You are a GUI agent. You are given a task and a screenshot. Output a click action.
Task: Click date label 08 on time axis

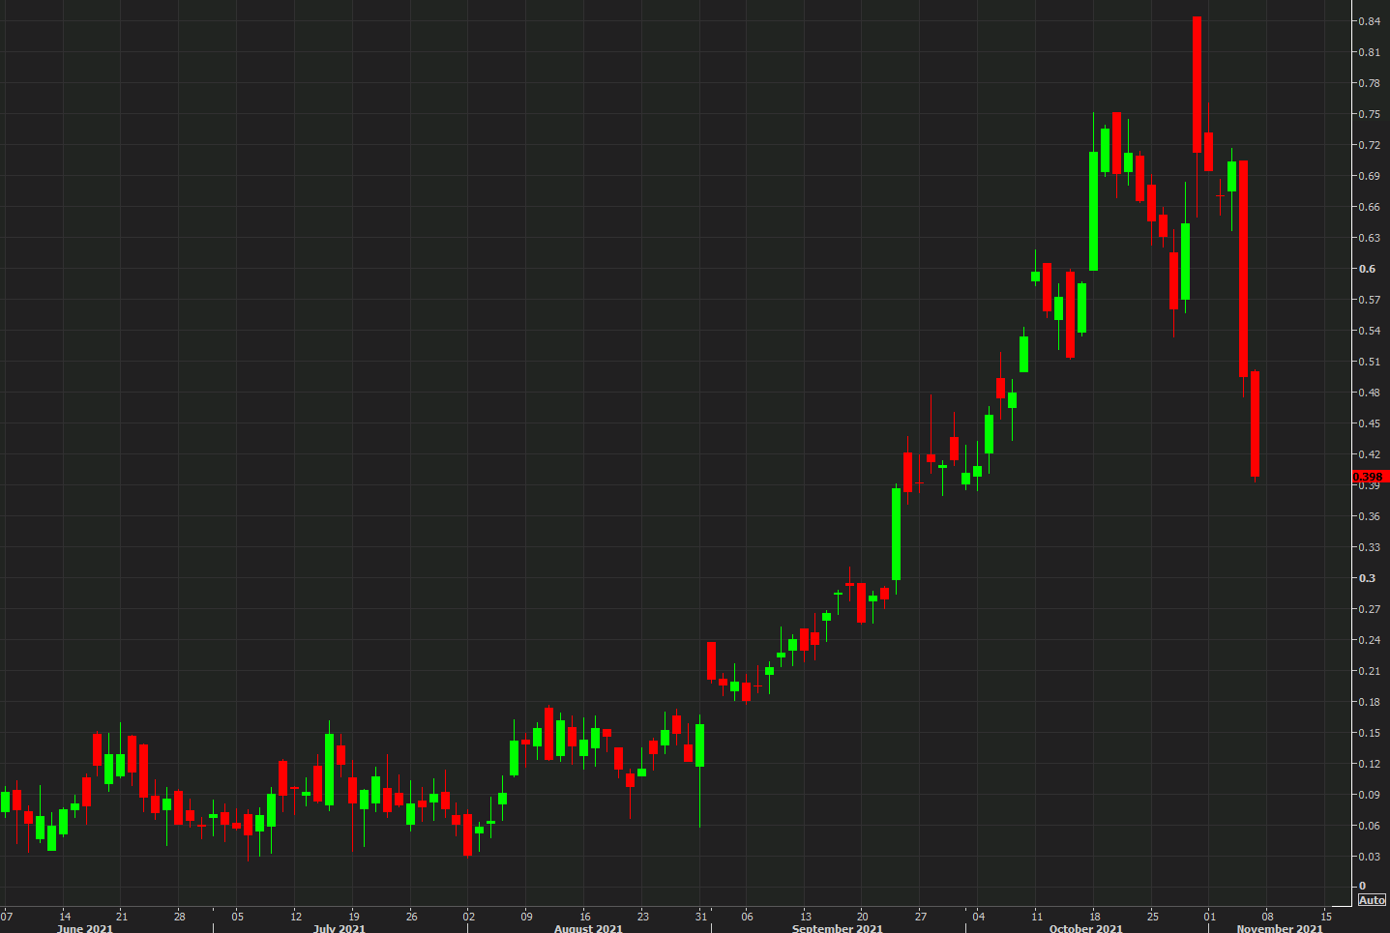click(x=1268, y=916)
